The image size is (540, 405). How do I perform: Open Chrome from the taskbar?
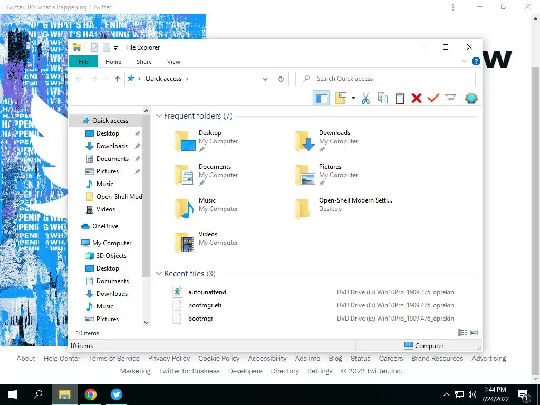91,394
